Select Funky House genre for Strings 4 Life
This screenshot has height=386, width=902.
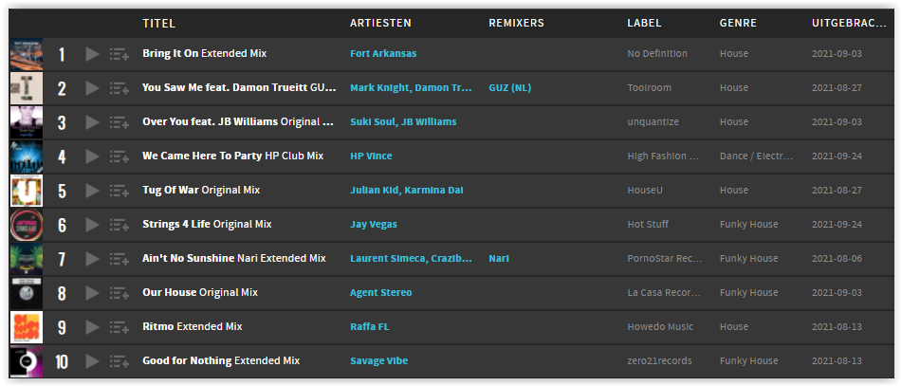tap(748, 225)
